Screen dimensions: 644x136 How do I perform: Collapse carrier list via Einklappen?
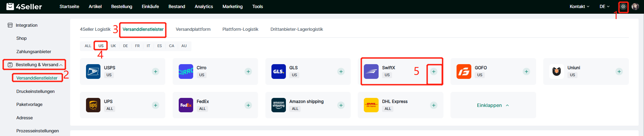pos(492,105)
